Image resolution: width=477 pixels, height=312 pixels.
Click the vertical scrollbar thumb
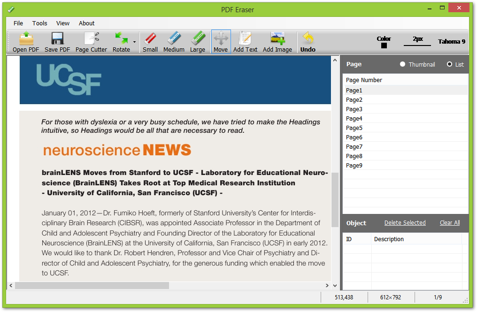(335, 200)
